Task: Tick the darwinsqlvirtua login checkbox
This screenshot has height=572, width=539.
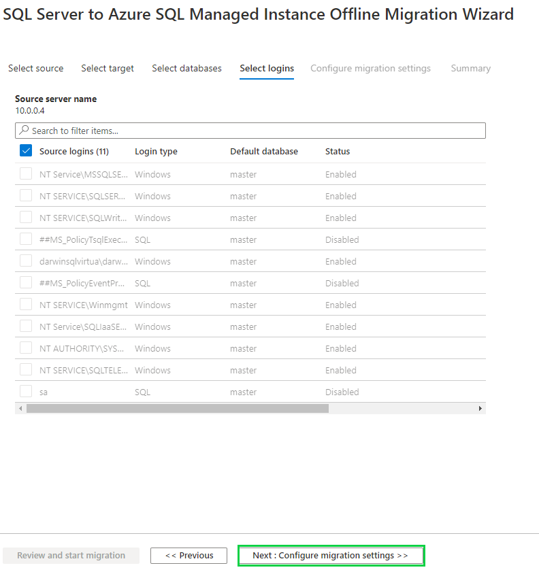Action: click(26, 261)
